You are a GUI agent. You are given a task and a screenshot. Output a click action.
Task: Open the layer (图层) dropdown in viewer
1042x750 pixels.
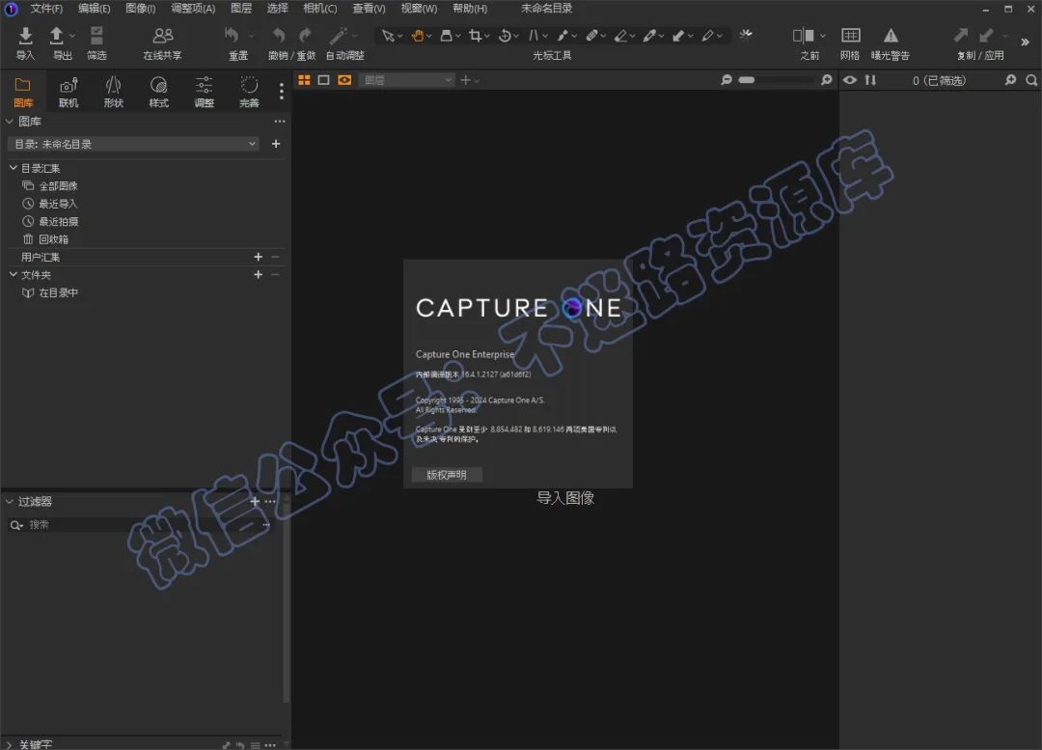[x=406, y=80]
